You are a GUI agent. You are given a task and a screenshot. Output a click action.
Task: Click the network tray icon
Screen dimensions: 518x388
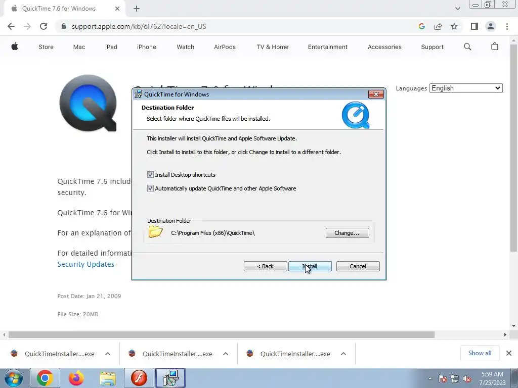(x=455, y=378)
